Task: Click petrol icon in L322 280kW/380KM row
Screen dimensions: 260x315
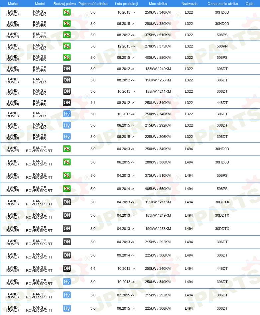Action: [x=66, y=24]
